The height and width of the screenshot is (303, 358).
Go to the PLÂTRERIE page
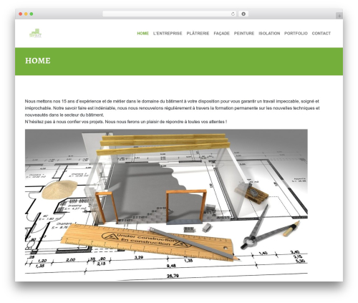[x=198, y=34]
